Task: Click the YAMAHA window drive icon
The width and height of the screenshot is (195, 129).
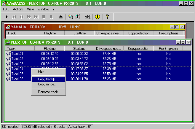Action: [8, 27]
